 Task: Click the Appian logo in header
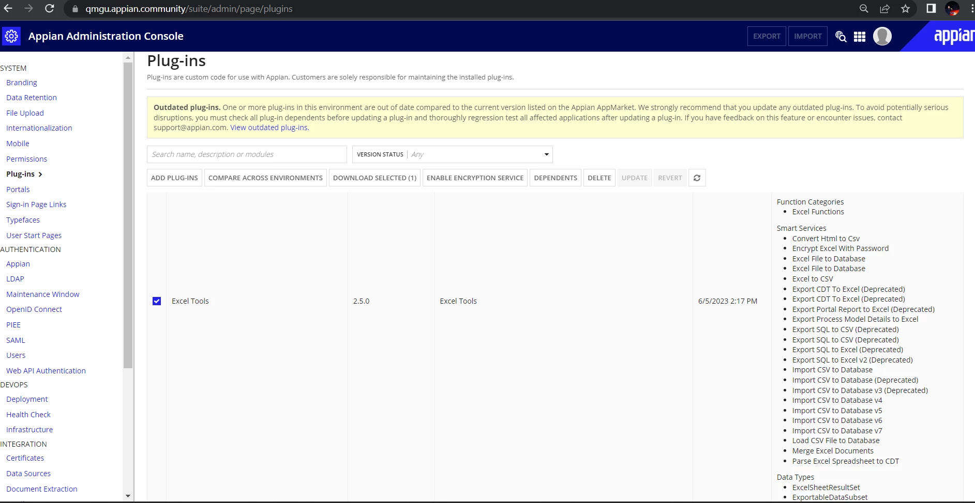[x=954, y=36]
